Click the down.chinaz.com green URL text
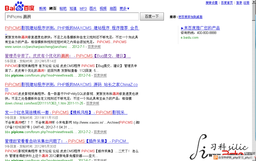This screenshot has width=256, height=161. [35, 103]
